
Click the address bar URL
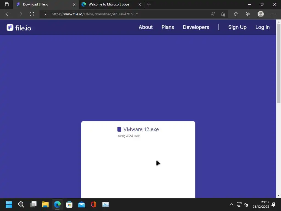[95, 14]
